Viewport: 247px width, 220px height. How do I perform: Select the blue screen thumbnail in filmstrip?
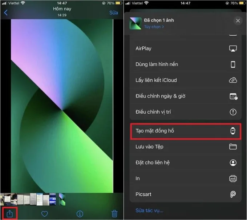click(52, 199)
